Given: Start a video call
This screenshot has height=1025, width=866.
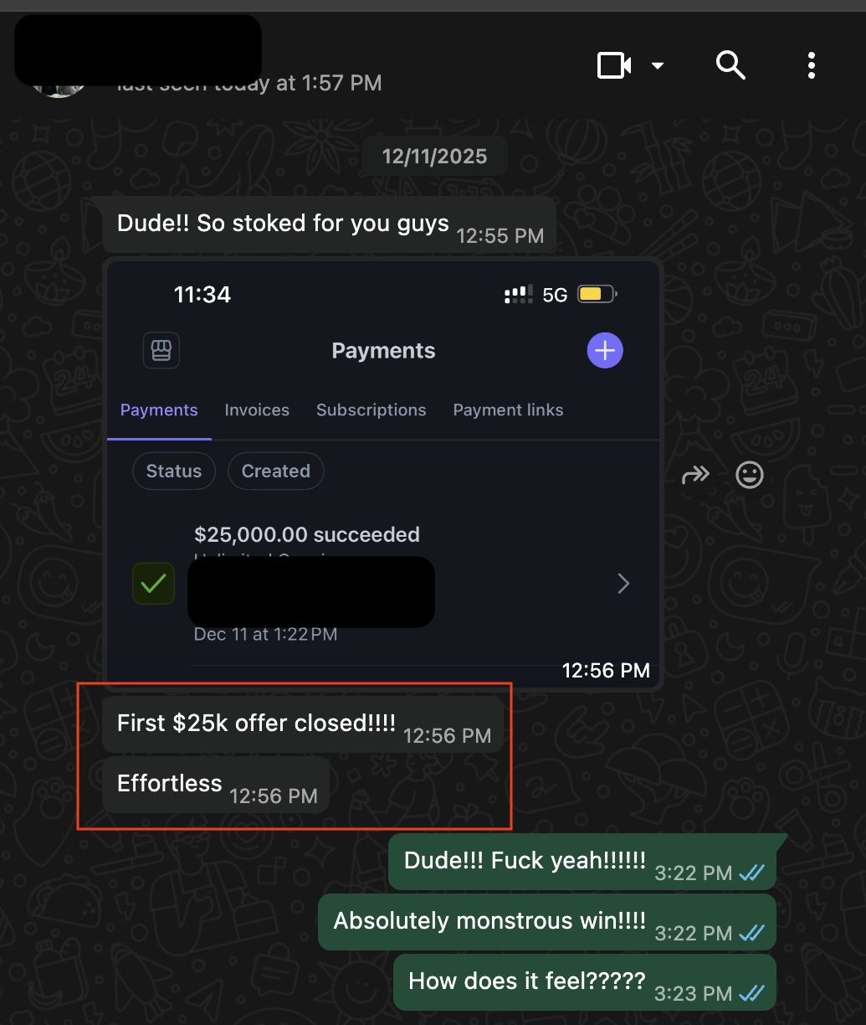Looking at the screenshot, I should click(614, 65).
